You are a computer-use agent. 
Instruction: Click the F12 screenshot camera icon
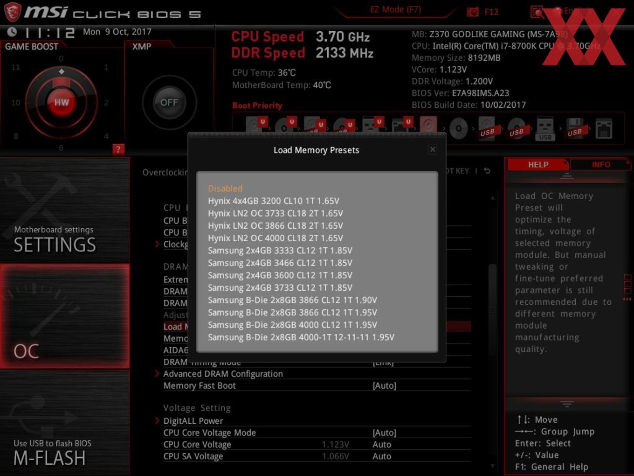click(473, 12)
